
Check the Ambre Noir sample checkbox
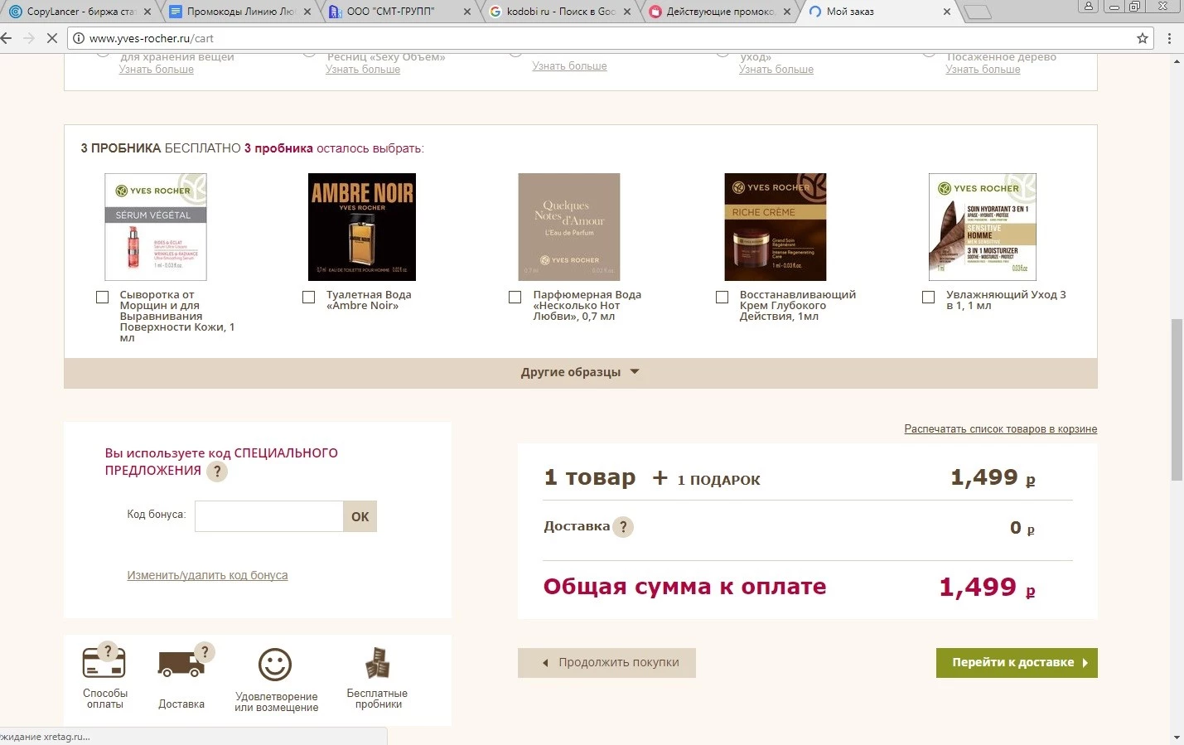309,297
